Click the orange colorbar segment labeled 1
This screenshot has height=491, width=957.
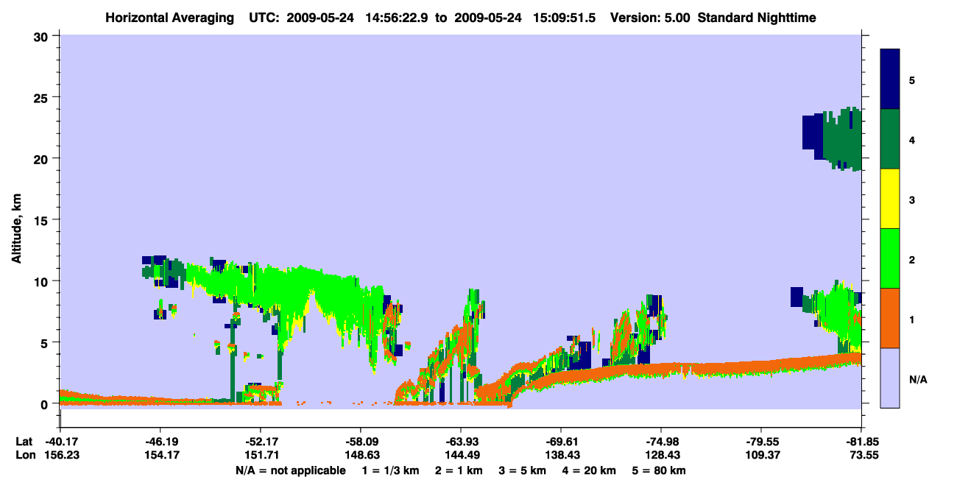(x=890, y=318)
